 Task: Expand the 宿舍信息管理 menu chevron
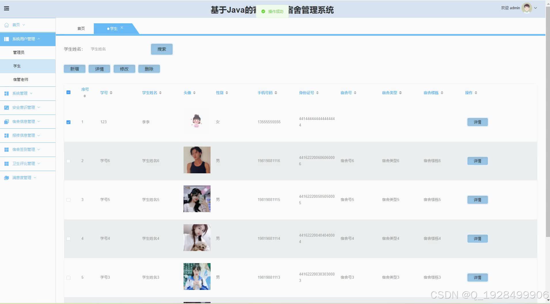[39, 121]
